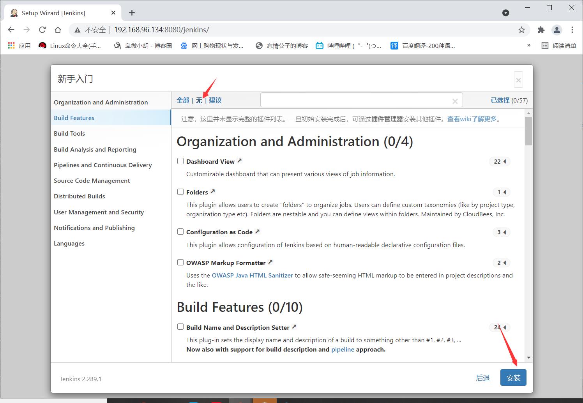Check the Folders plugin checkbox

point(180,192)
